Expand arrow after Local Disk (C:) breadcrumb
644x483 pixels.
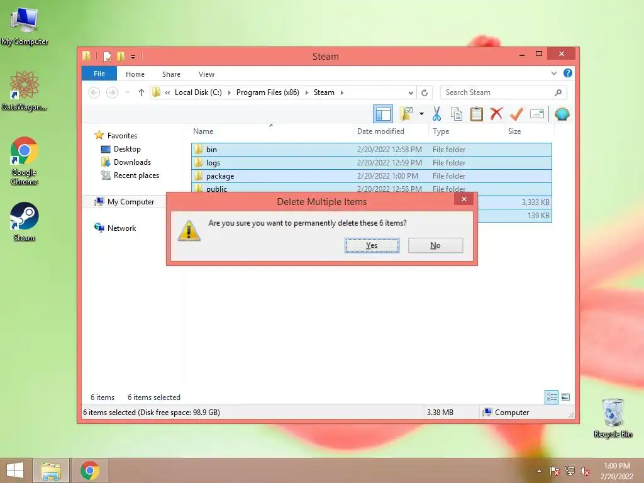(x=229, y=93)
